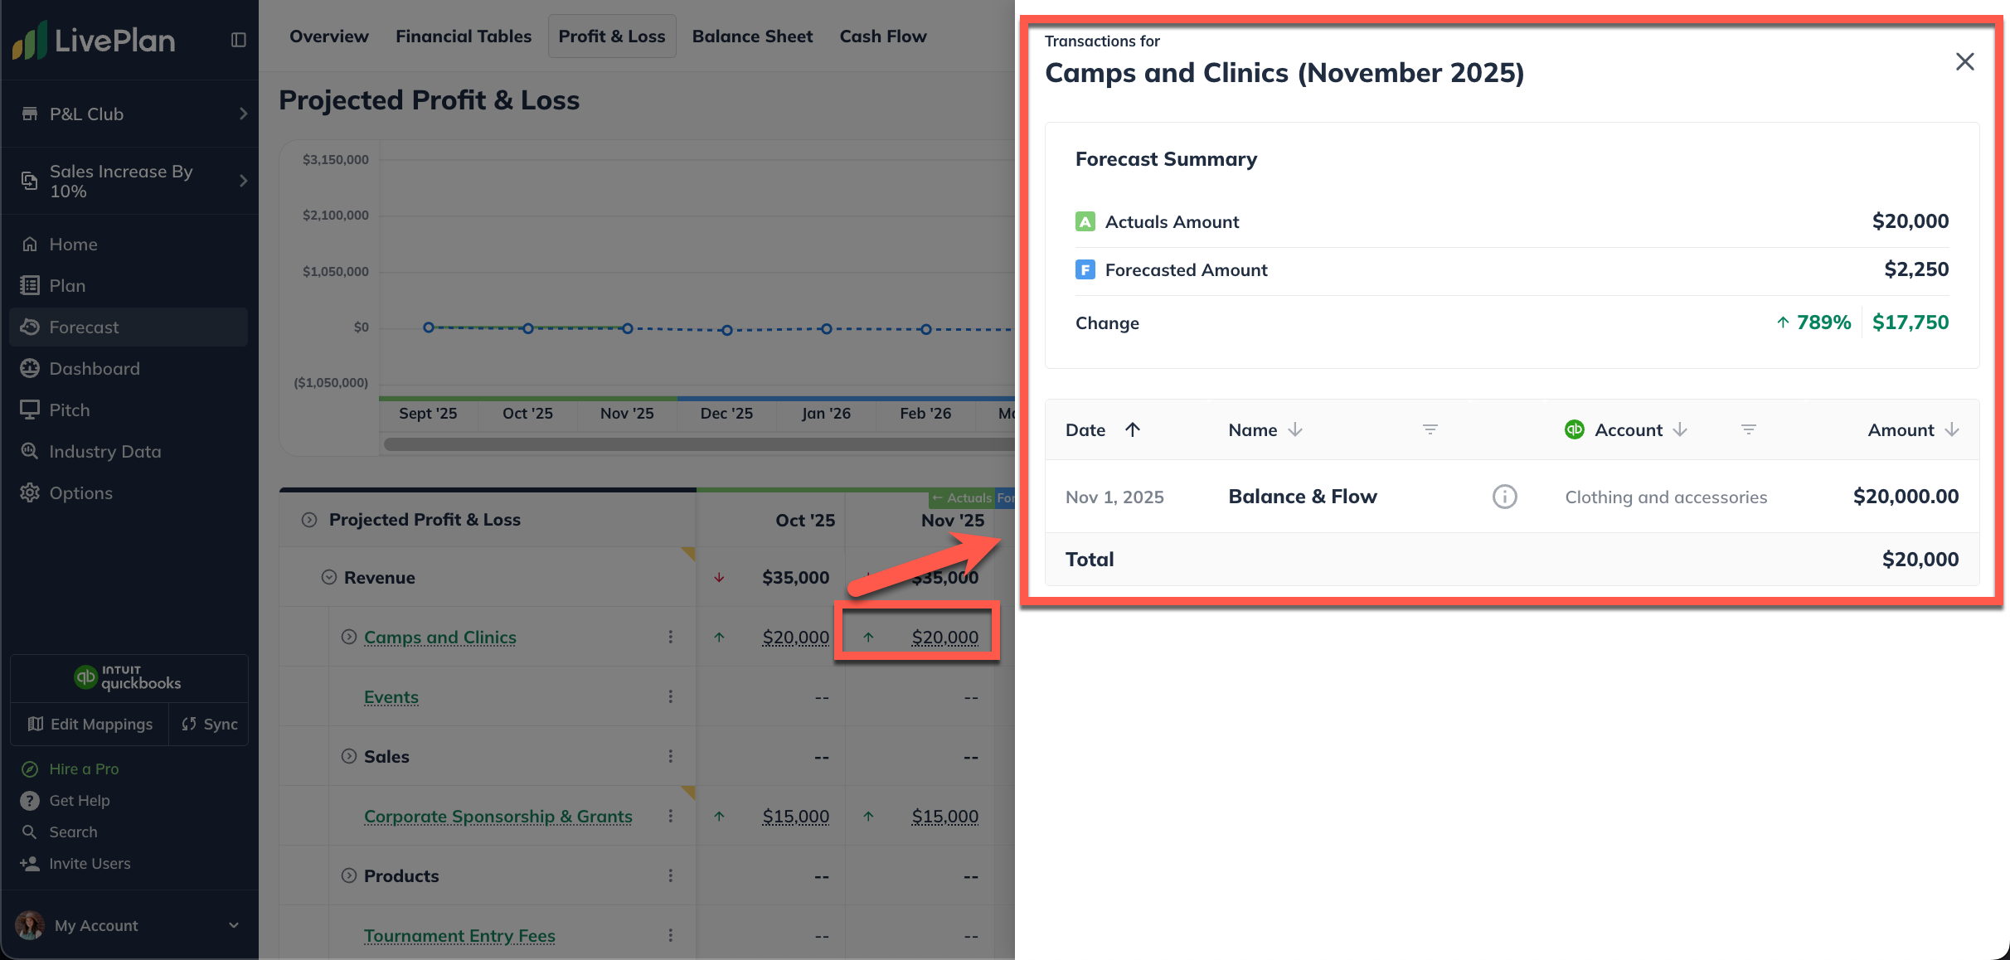Collapse the Revenue row group
This screenshot has height=960, width=2010.
click(x=329, y=577)
